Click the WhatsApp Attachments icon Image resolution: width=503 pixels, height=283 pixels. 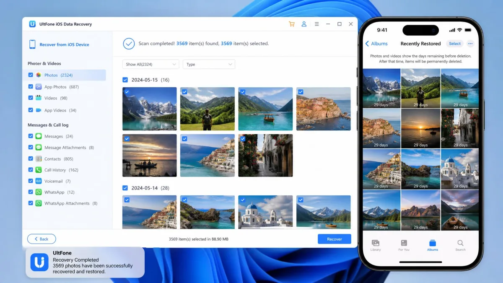click(39, 203)
